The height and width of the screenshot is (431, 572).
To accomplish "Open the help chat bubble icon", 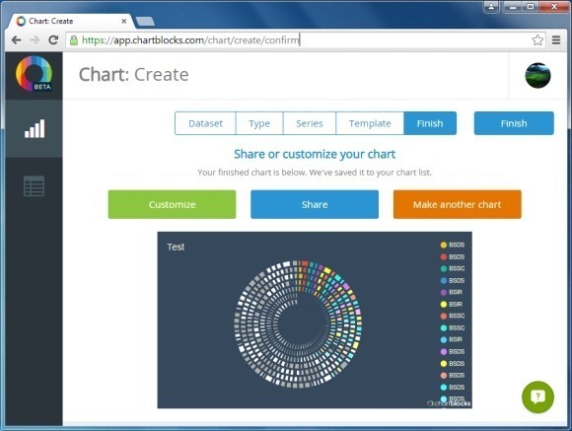I will tap(537, 396).
